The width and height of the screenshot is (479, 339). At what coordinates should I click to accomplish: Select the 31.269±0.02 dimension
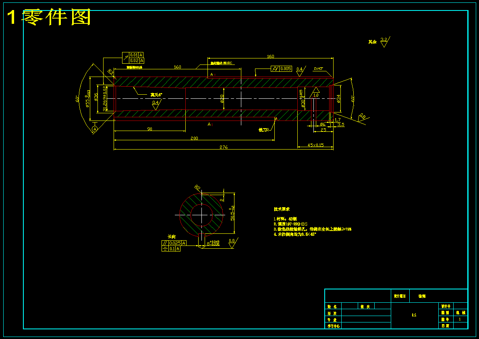tap(105, 99)
